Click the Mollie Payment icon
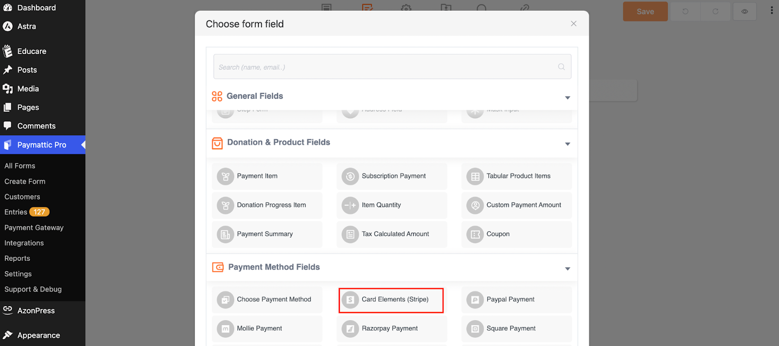This screenshot has height=346, width=779. [x=225, y=329]
